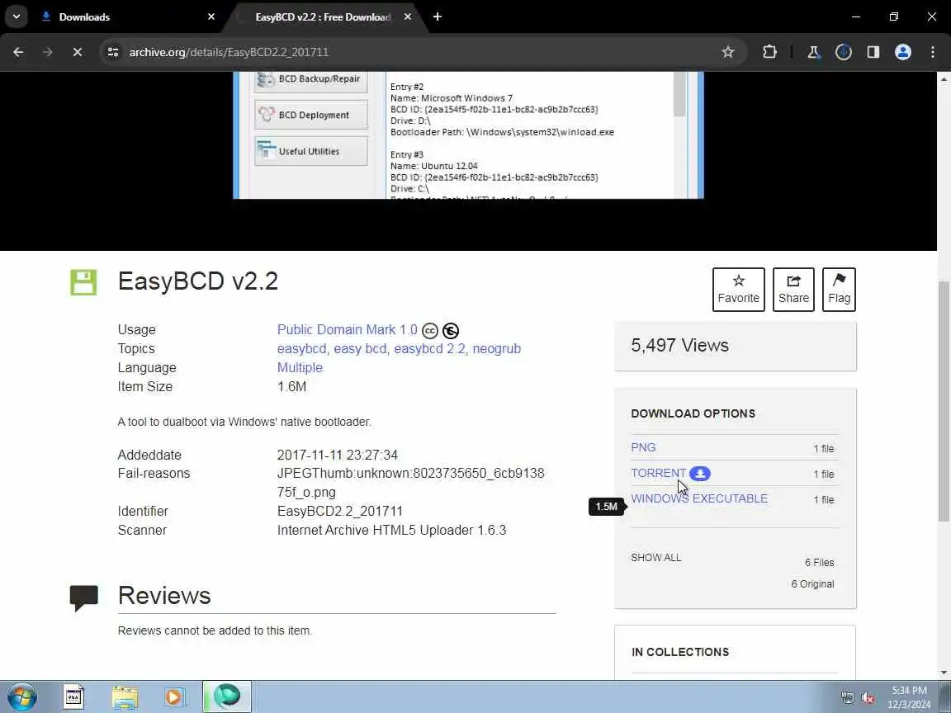The image size is (951, 713).
Task: Click the Favorite button
Action: coord(738,289)
